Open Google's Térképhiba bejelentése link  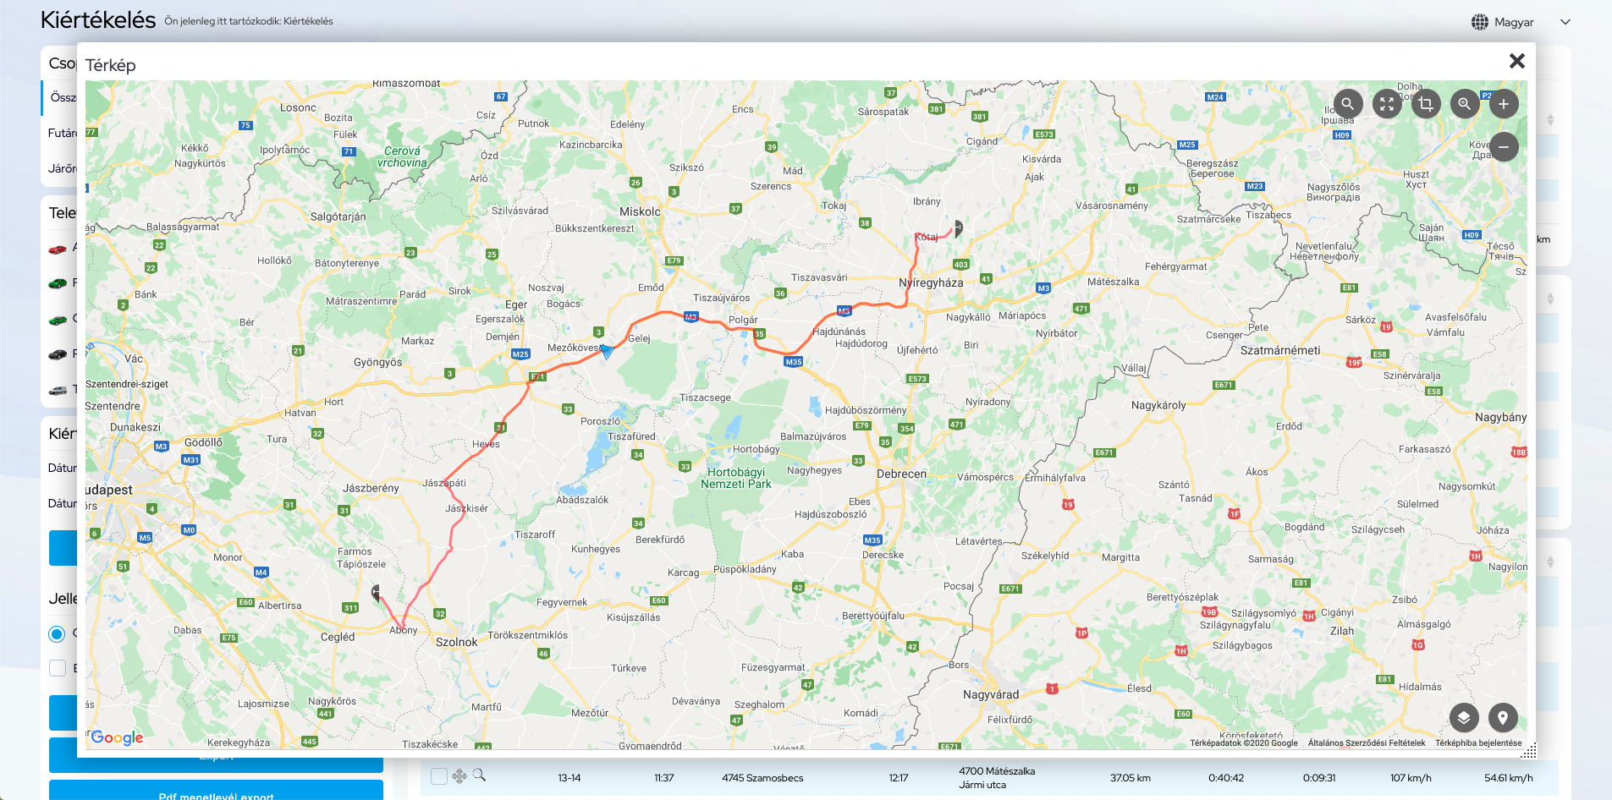[x=1478, y=743]
